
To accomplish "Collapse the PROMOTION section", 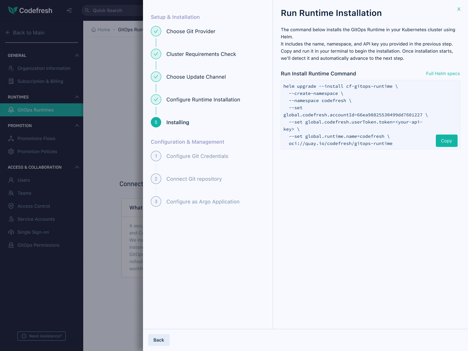I will click(x=77, y=125).
